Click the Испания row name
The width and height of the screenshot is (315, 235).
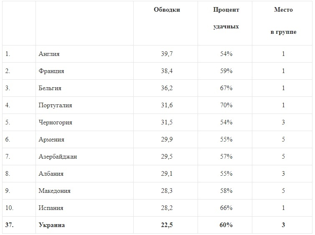click(x=51, y=208)
